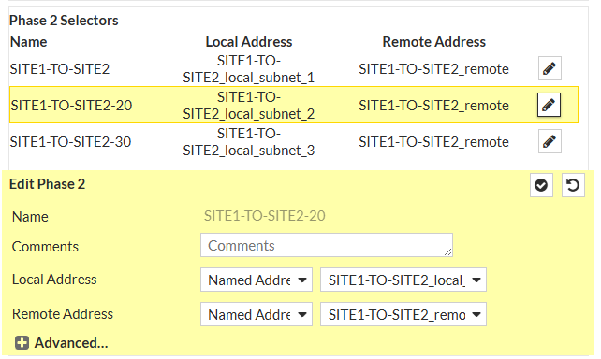Click local address SITE1-TO-SITE2_local_subnet_1
Screen dimensions: 601x359
point(249,69)
